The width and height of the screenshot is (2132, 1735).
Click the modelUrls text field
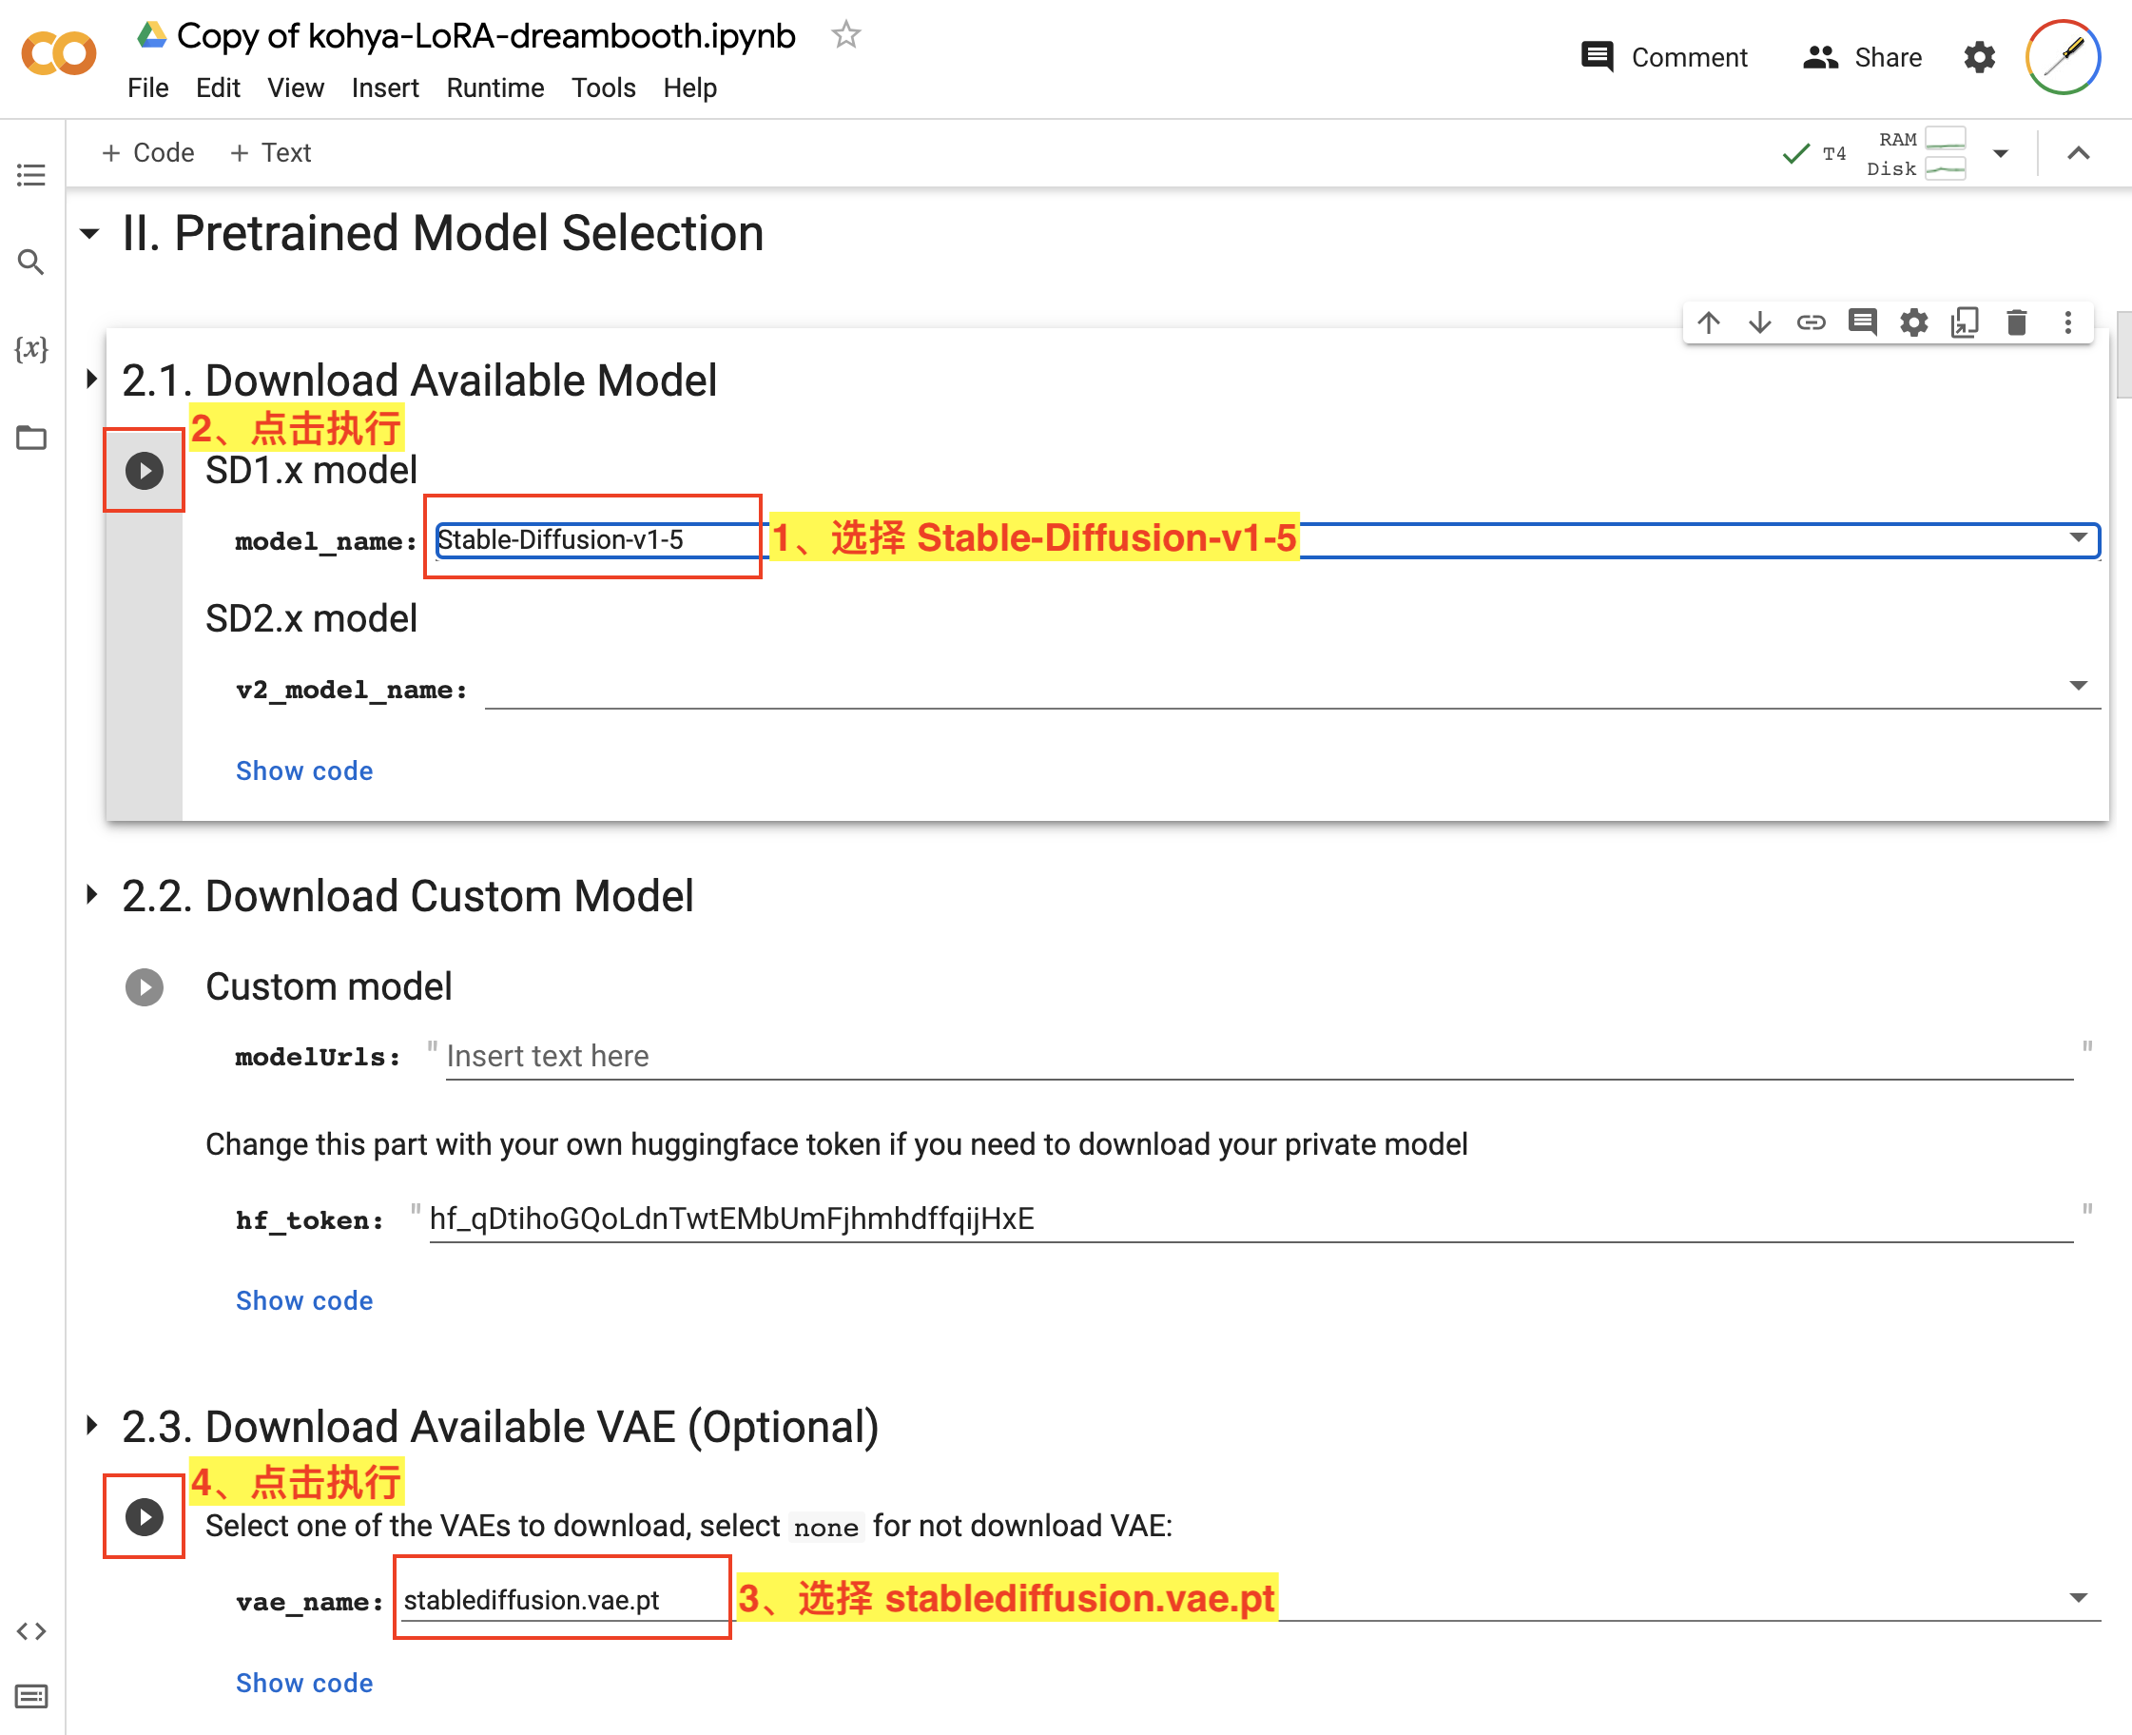pyautogui.click(x=1259, y=1057)
